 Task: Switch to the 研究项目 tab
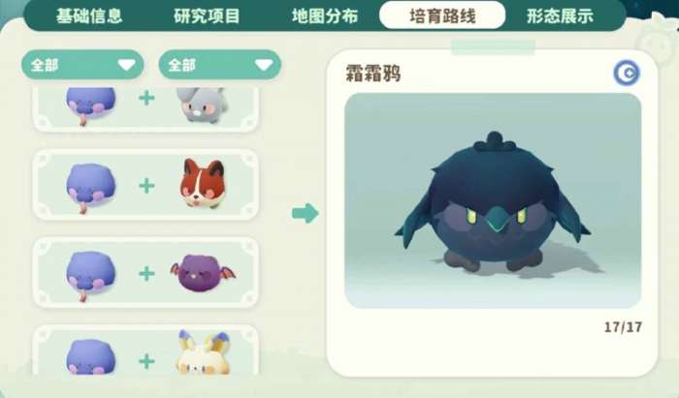point(207,16)
